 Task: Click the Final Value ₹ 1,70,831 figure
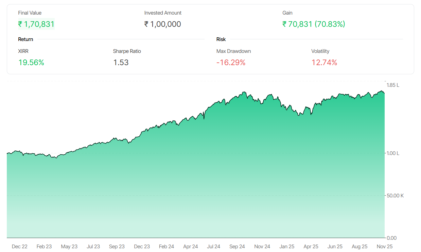tap(36, 24)
